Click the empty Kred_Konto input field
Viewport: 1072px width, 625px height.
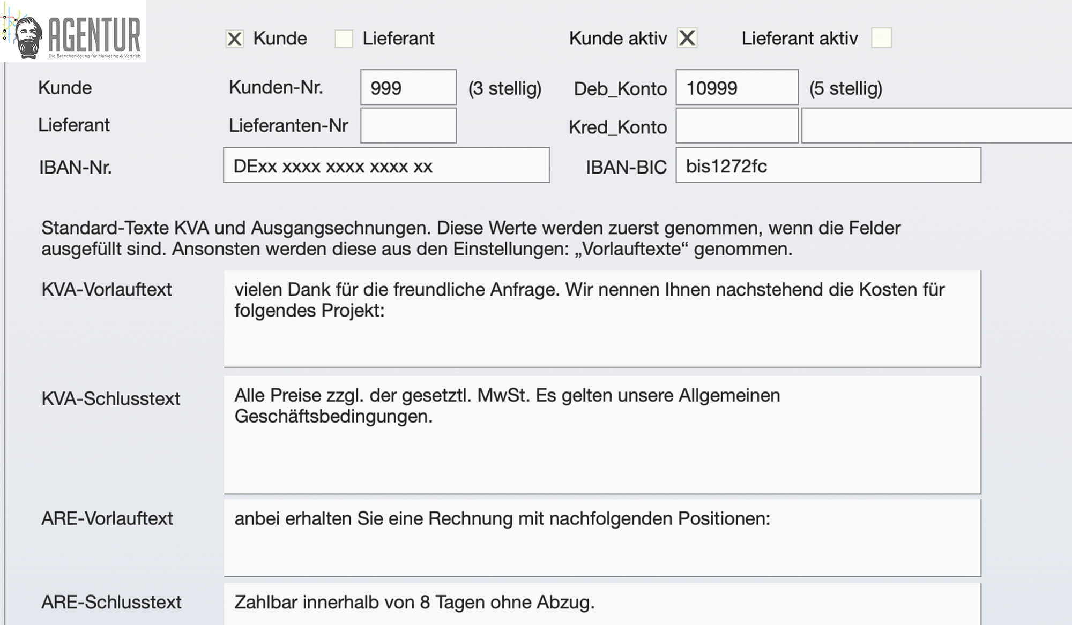[x=737, y=126]
